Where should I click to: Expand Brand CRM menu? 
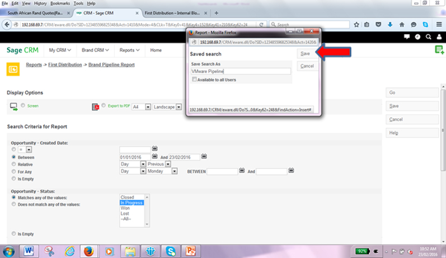(x=95, y=50)
